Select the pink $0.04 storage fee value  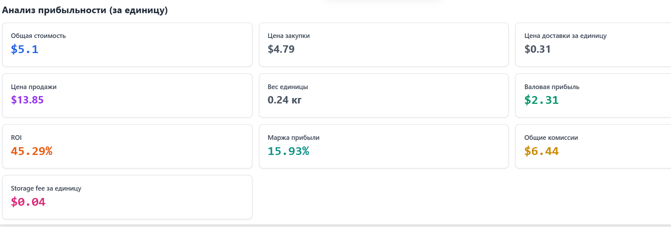tap(28, 202)
